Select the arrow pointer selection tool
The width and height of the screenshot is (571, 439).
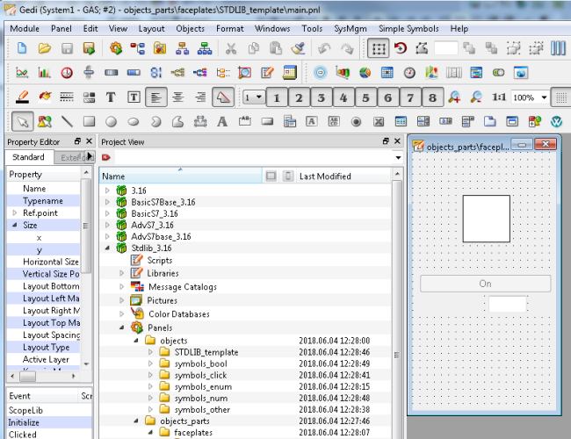click(22, 121)
